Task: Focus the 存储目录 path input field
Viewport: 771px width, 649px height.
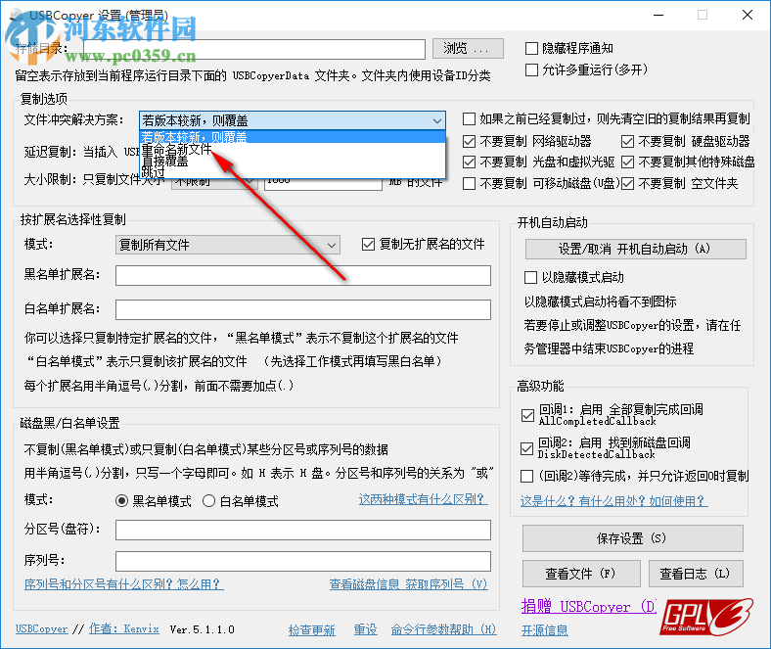Action: [254, 49]
